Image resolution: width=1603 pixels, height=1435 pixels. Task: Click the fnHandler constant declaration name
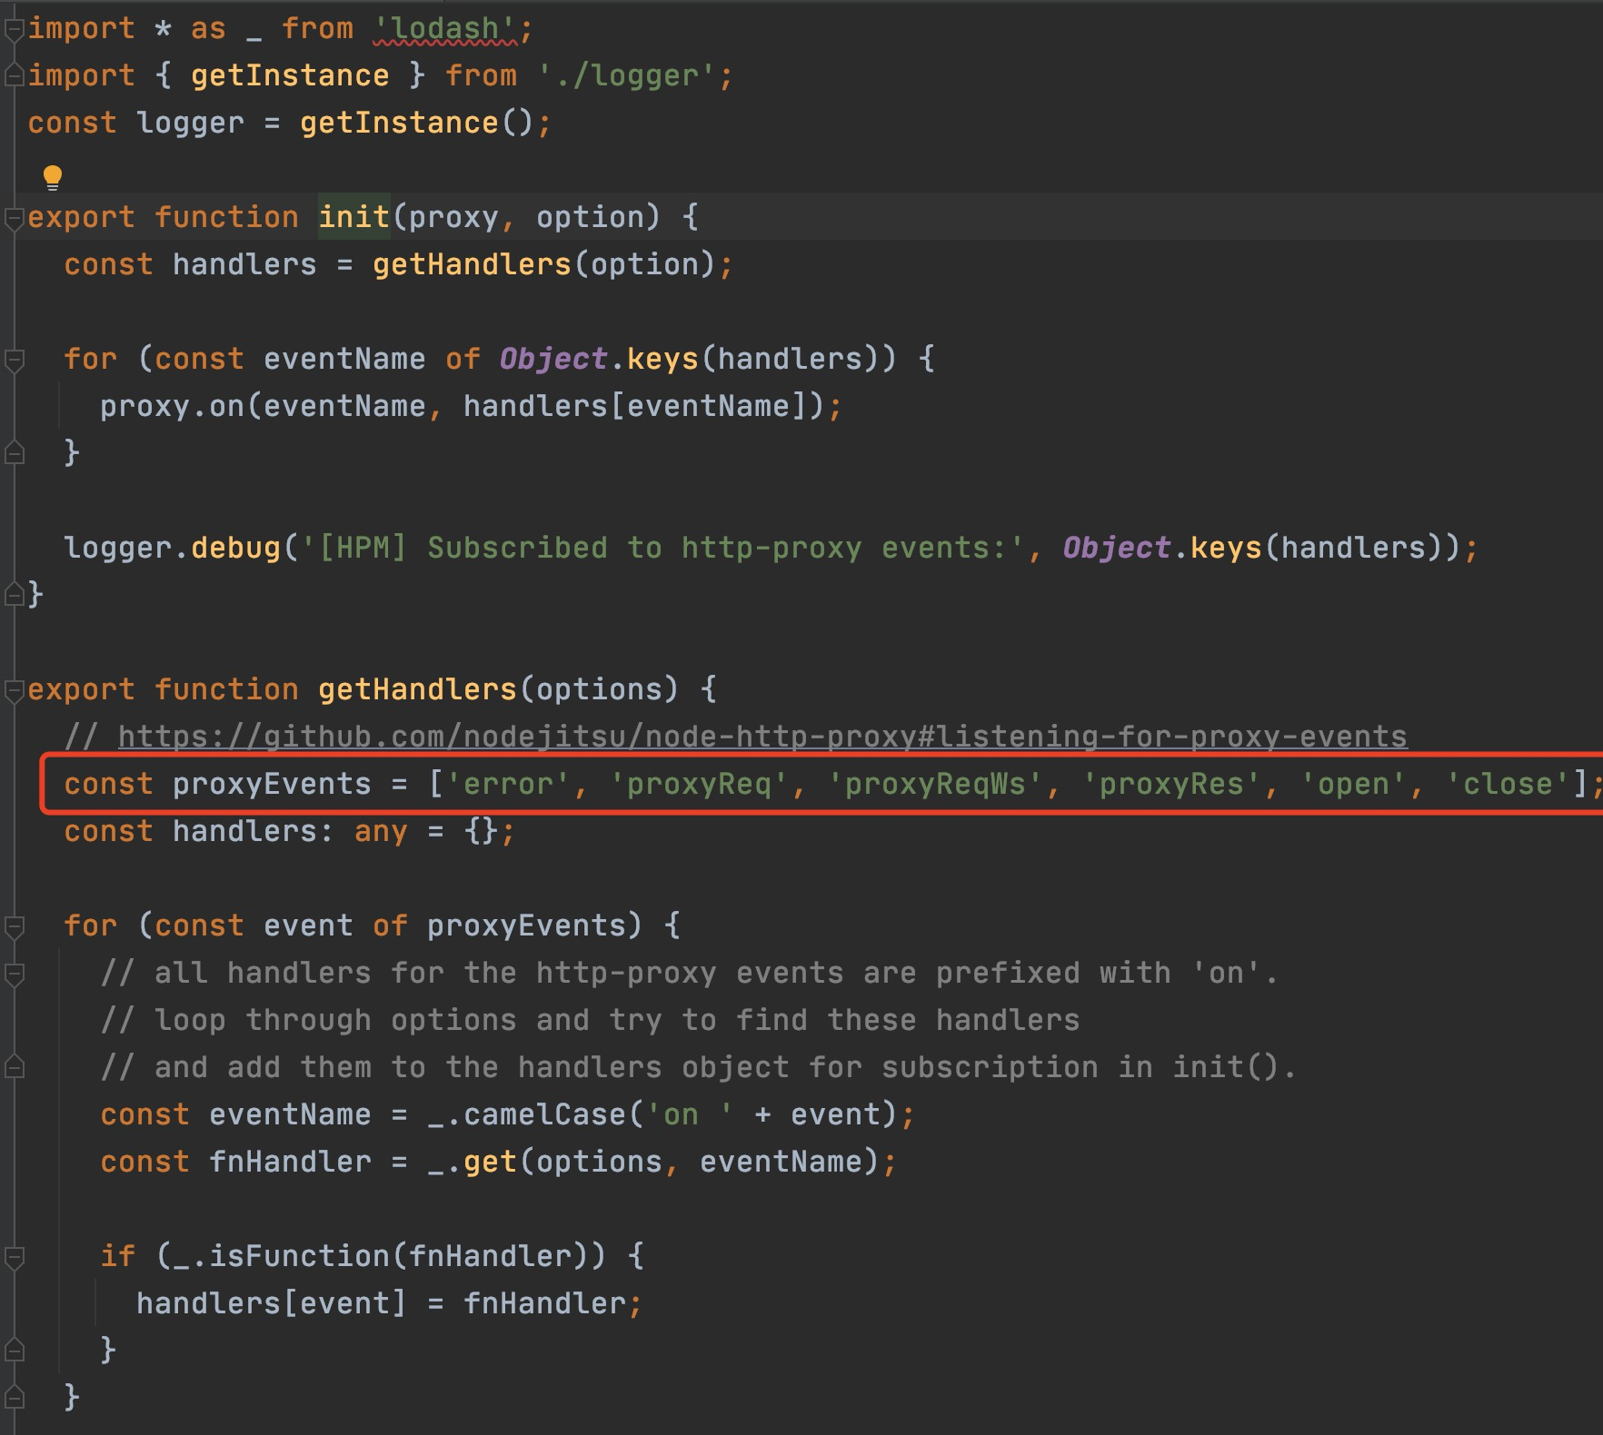[x=290, y=1163]
